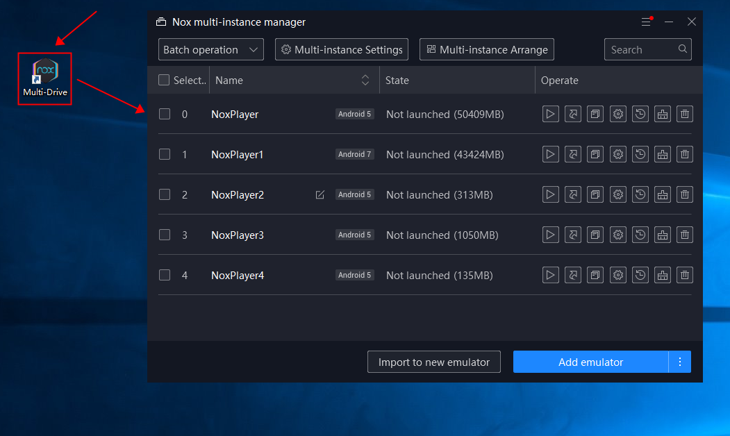Remove NoxPlayer3 using trash icon
The image size is (730, 436).
pyautogui.click(x=685, y=235)
